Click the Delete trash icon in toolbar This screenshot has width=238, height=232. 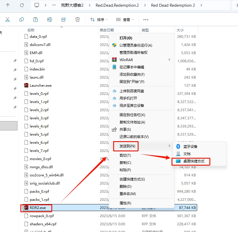pyautogui.click(x=78, y=20)
